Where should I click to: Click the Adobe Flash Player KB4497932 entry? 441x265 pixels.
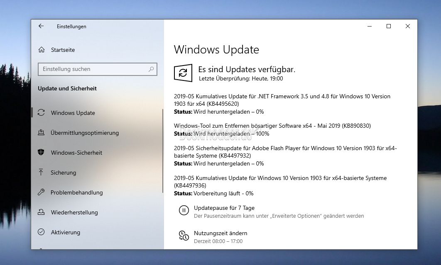coord(285,156)
